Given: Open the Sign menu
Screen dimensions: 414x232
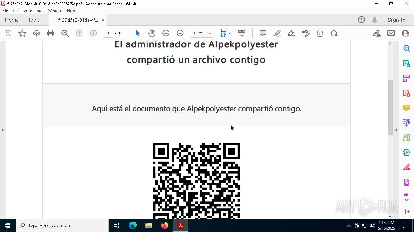Looking at the screenshot, I should pos(40,11).
